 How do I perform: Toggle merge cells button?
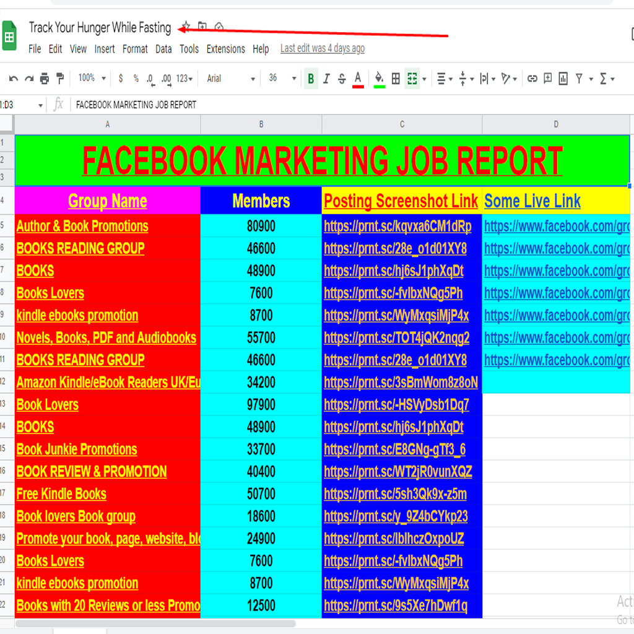[412, 79]
